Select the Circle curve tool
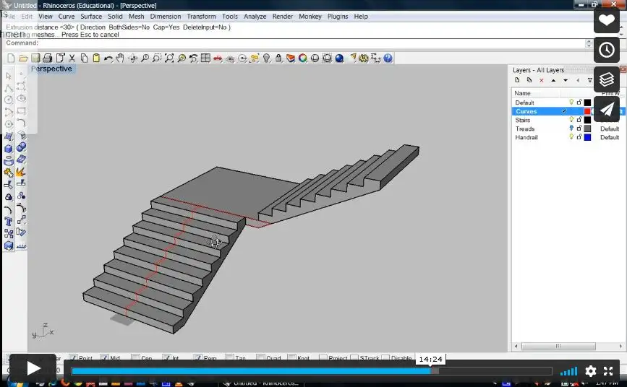627x387 pixels. [x=9, y=100]
